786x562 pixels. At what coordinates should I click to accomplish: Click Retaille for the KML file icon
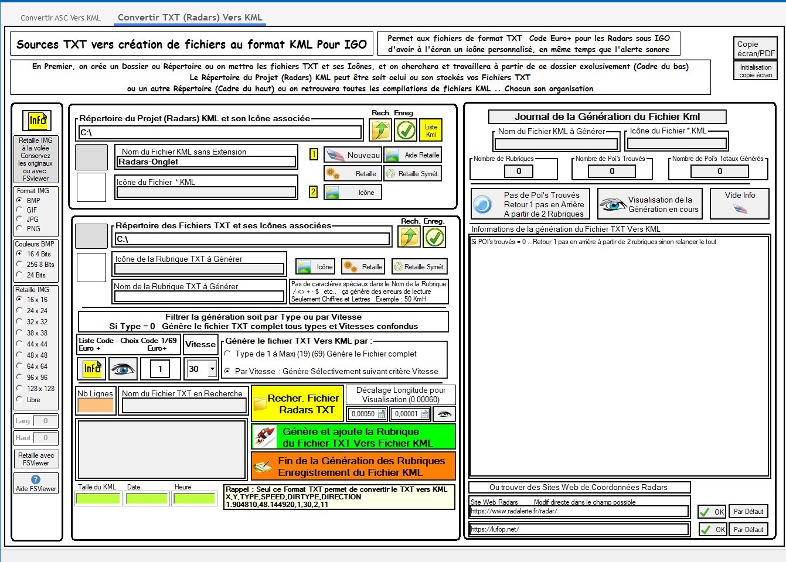353,174
